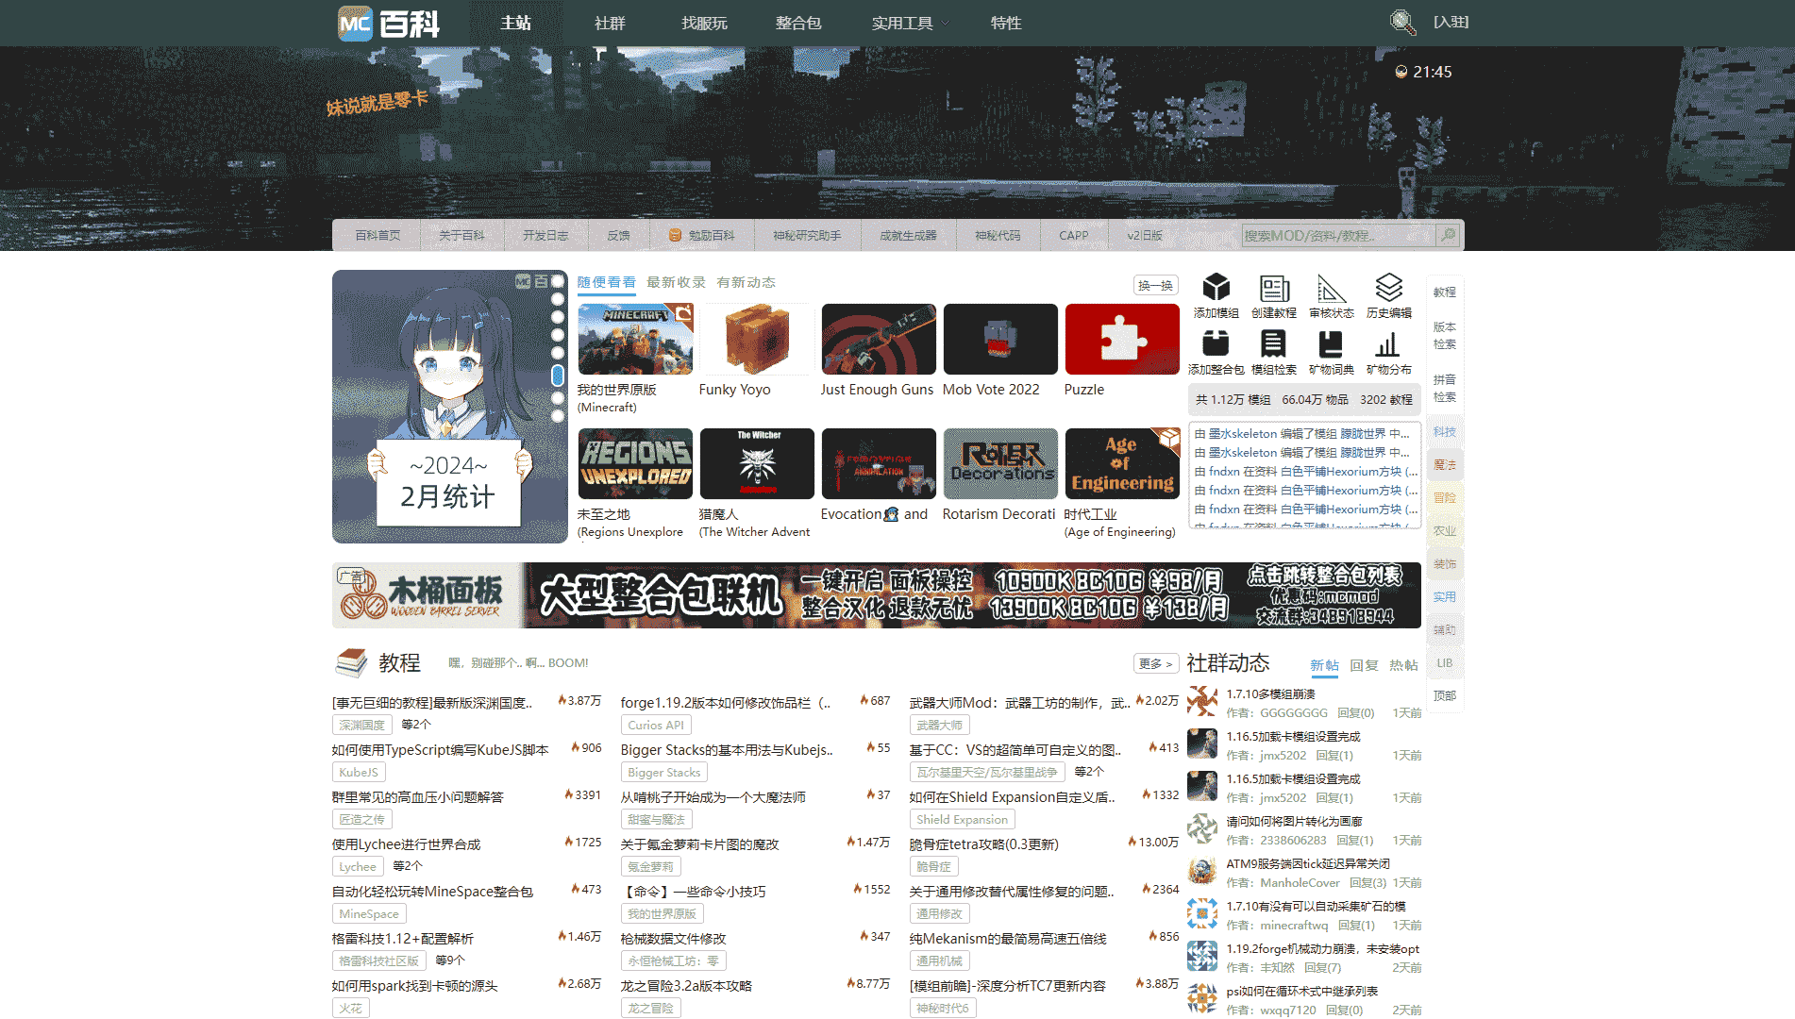Jump to 科技 in the side navigation

(x=1444, y=431)
